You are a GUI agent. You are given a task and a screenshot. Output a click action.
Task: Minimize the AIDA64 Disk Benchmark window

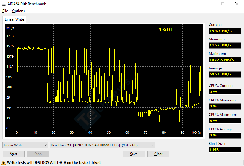(x=209, y=4)
